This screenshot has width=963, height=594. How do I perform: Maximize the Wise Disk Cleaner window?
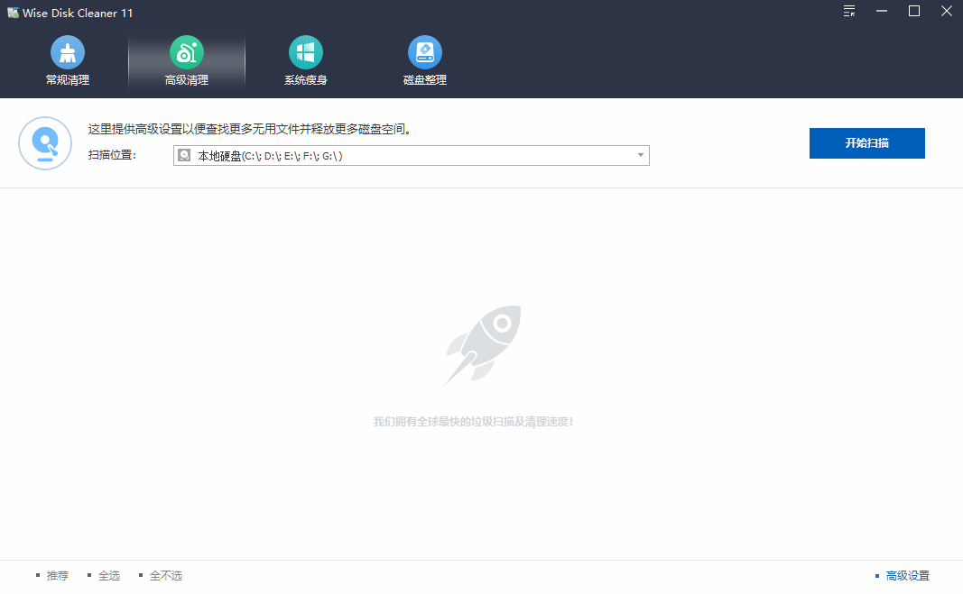pos(914,11)
